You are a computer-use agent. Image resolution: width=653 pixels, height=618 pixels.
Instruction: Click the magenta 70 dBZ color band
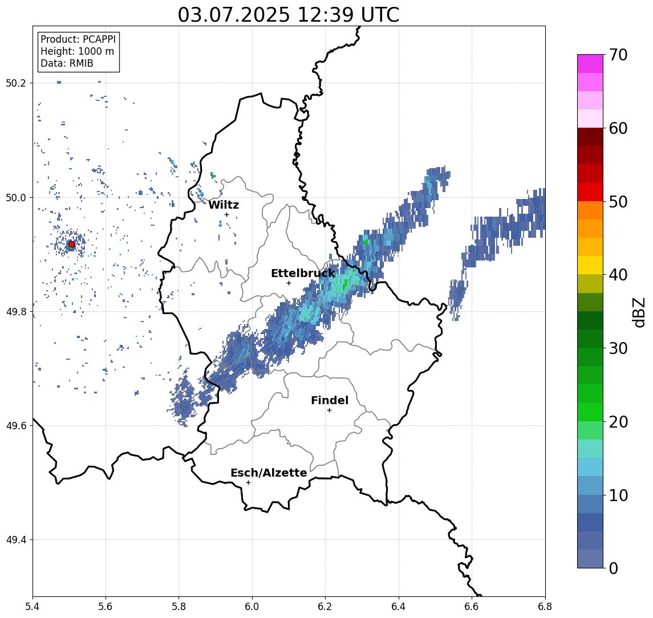pyautogui.click(x=590, y=64)
